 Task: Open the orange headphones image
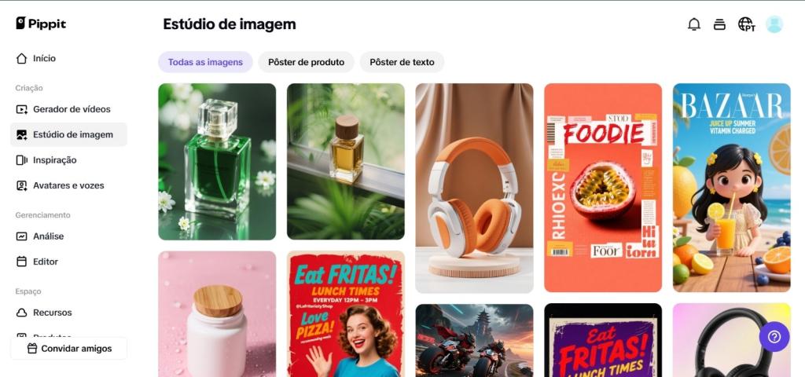[x=474, y=188]
